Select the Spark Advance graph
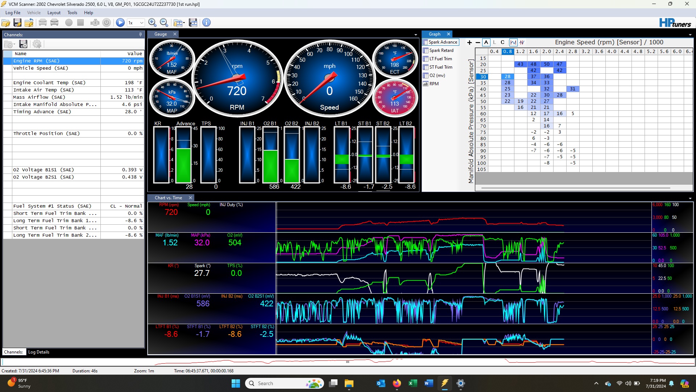 pyautogui.click(x=440, y=42)
